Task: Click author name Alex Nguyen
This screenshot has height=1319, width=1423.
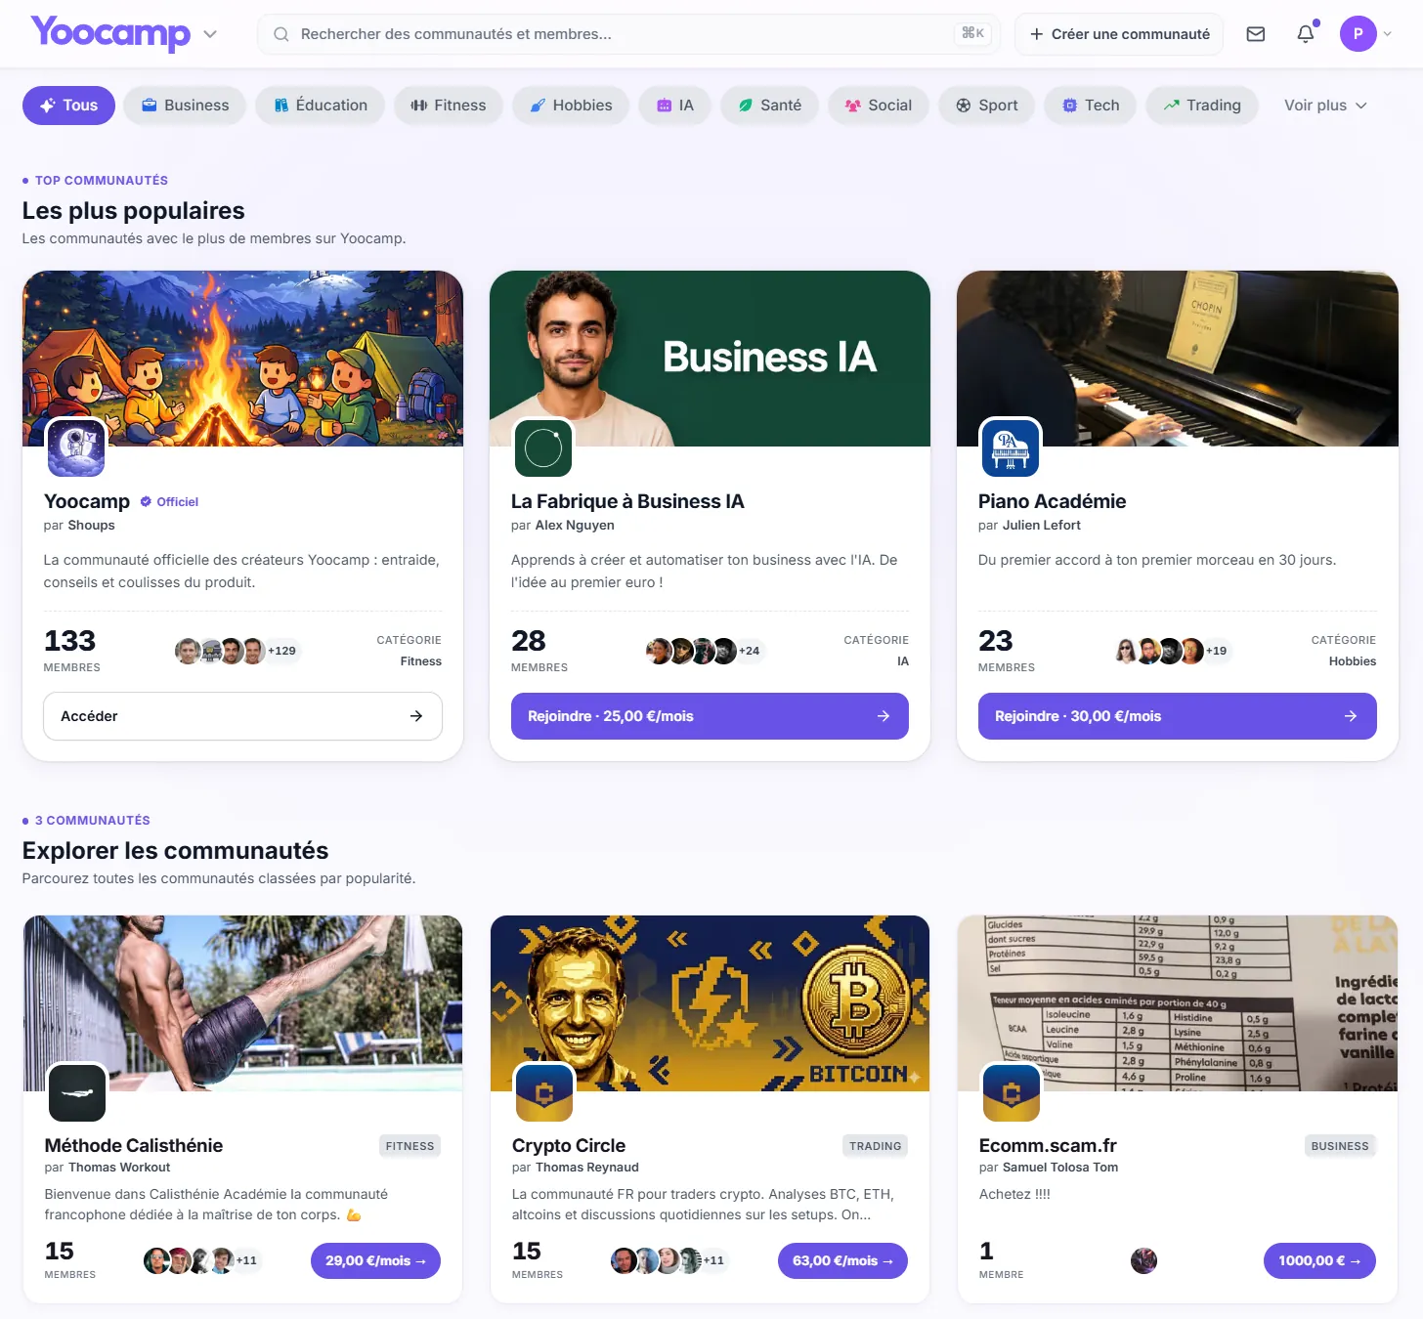Action: (575, 525)
